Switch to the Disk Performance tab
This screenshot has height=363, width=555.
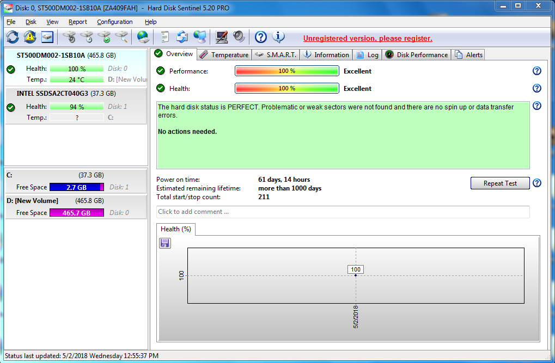417,54
